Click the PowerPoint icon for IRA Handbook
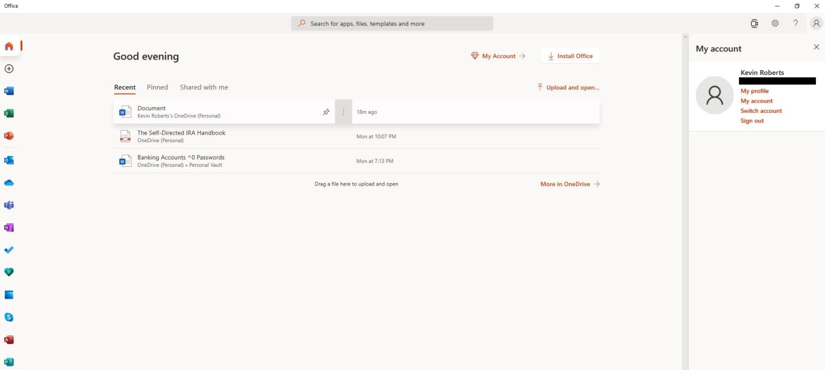The width and height of the screenshot is (825, 370). [125, 136]
